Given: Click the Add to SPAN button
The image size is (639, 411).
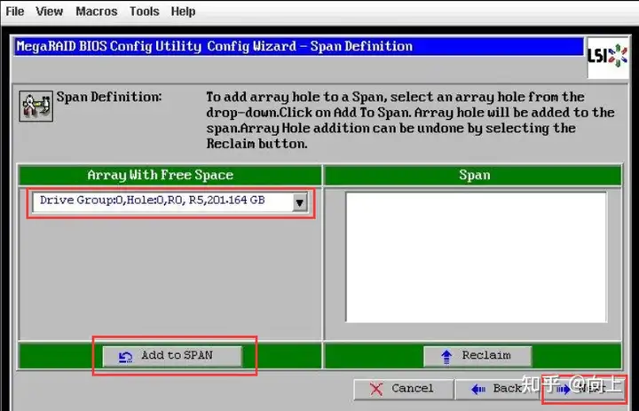Looking at the screenshot, I should tap(172, 356).
